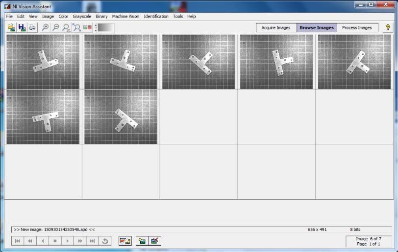Close the NI Vision Assistant window
Viewport: 398px width, 252px height.
coord(386,4)
